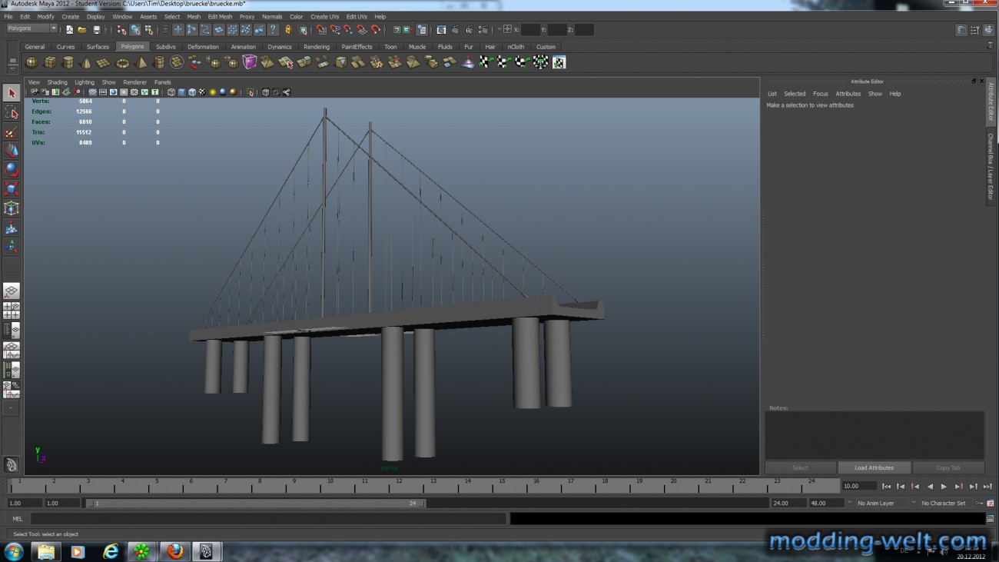Activate the Show Manipulator tool
Screen dimensions: 999x562
[12, 247]
